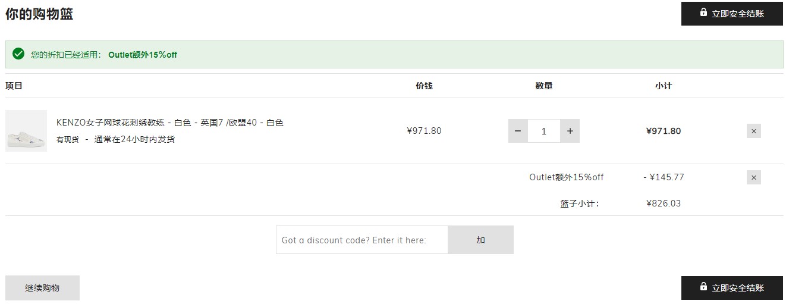Screen dimensions: 786x304
Task: Click the lock icon on the bottom checkout button
Action: coord(703,287)
